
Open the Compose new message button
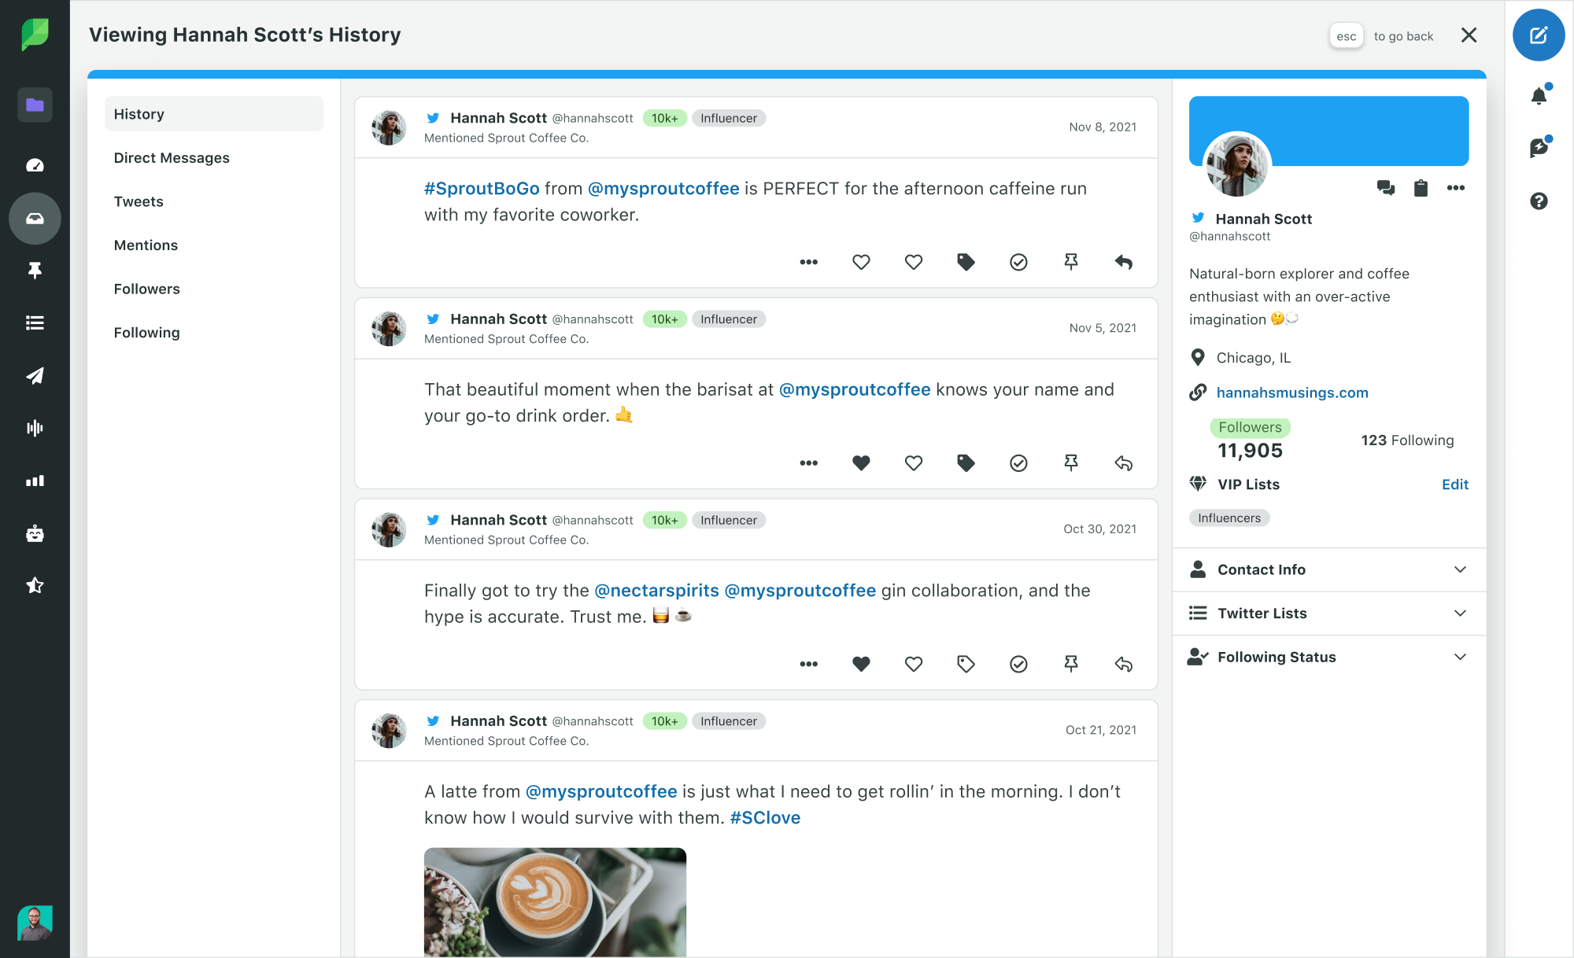[x=1538, y=35]
